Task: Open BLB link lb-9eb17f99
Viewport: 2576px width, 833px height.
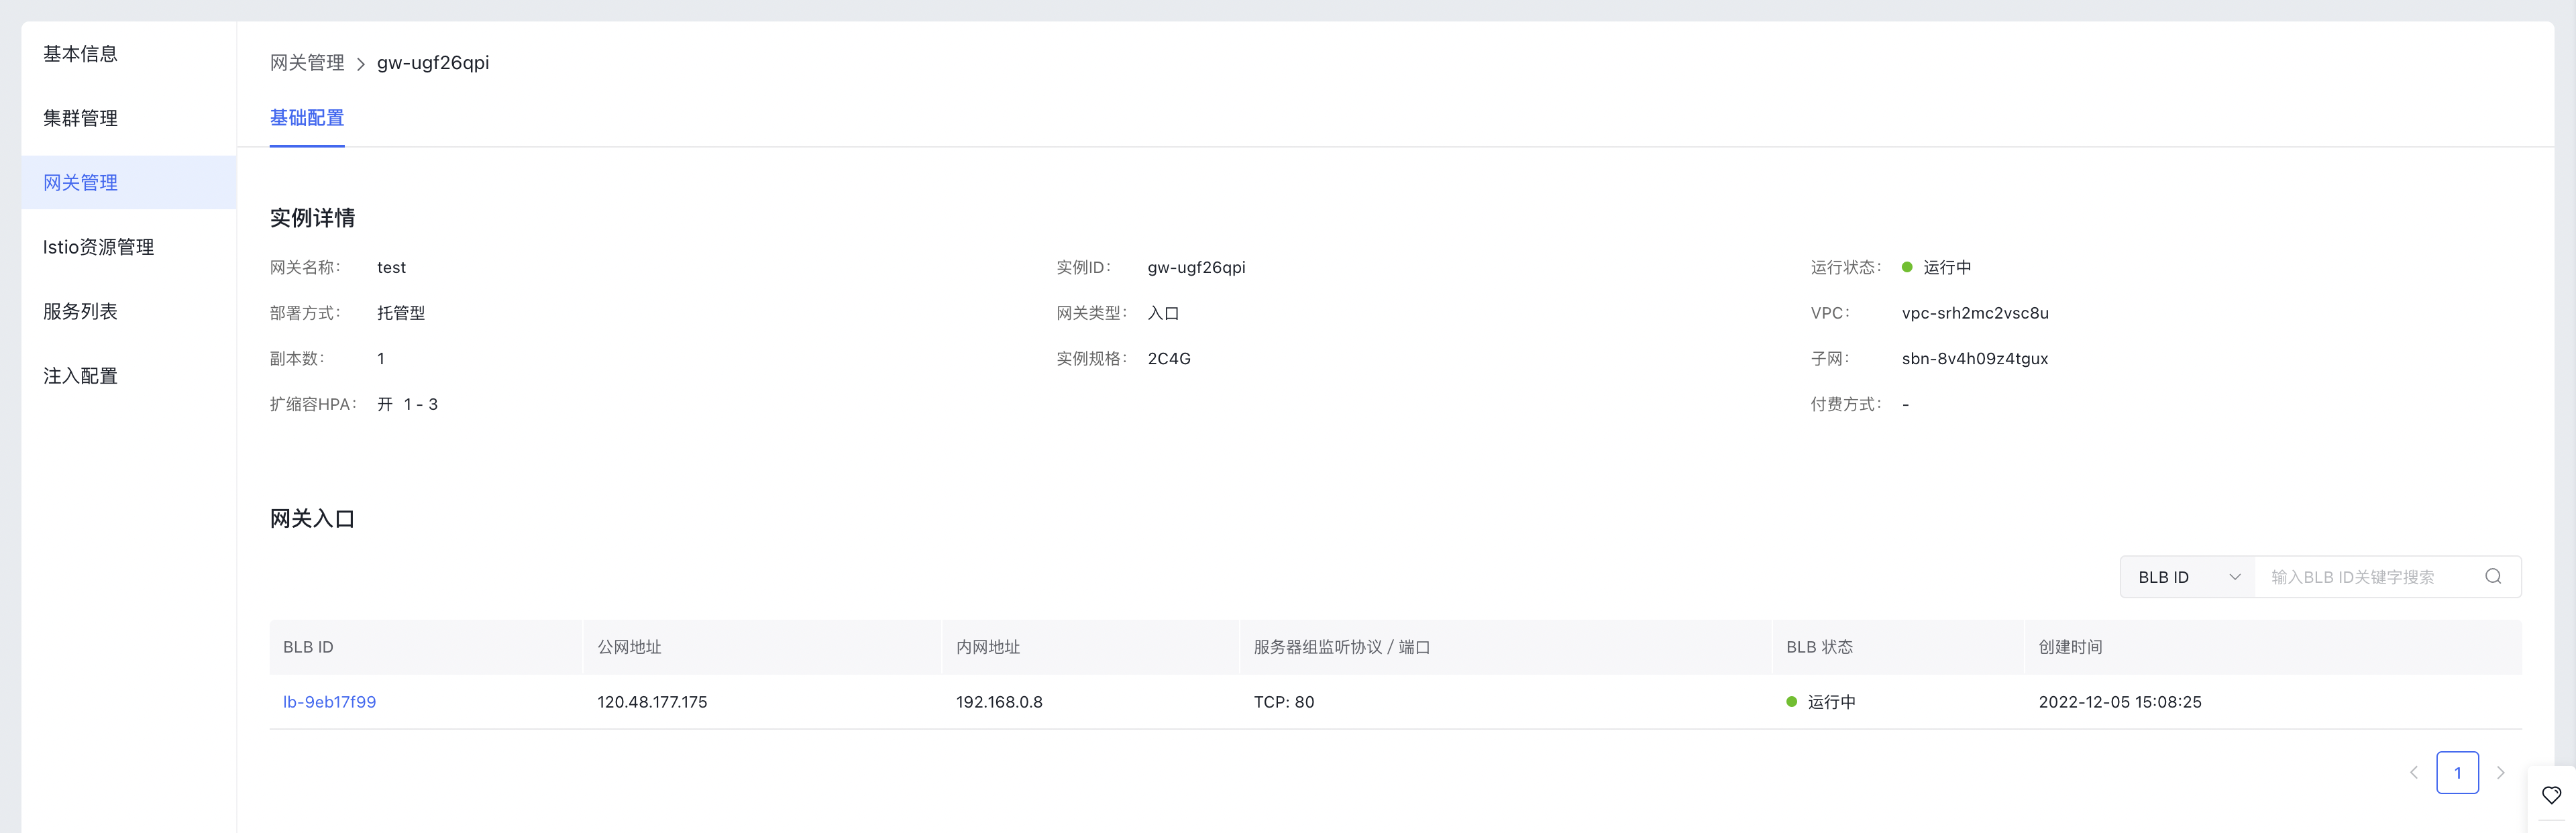Action: pos(329,702)
